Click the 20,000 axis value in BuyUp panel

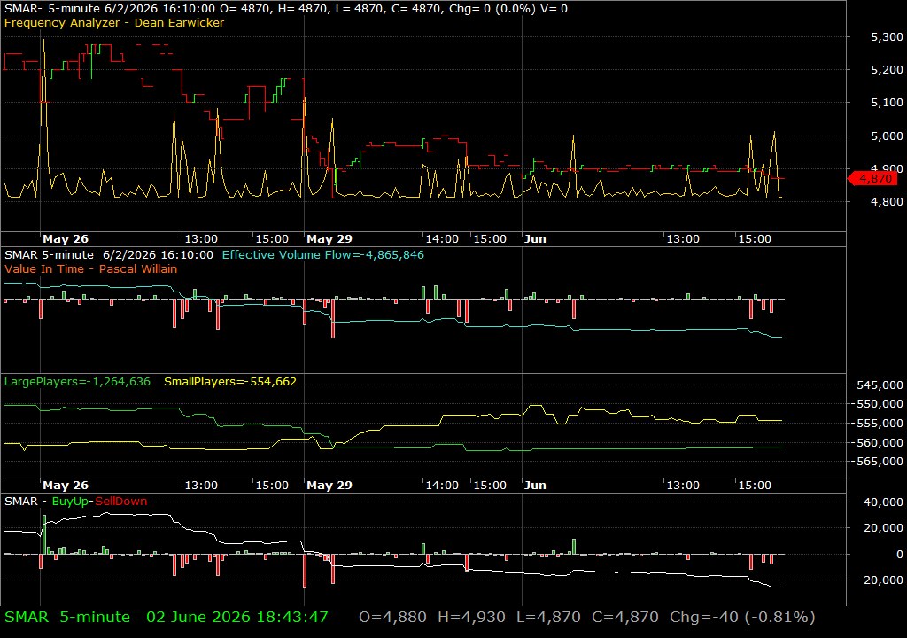pos(883,527)
